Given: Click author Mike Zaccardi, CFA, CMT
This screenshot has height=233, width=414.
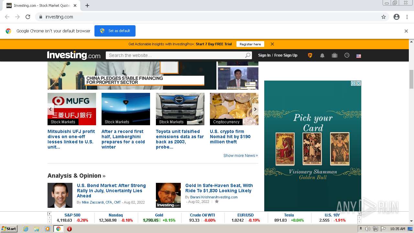Looking at the screenshot, I should (101, 202).
